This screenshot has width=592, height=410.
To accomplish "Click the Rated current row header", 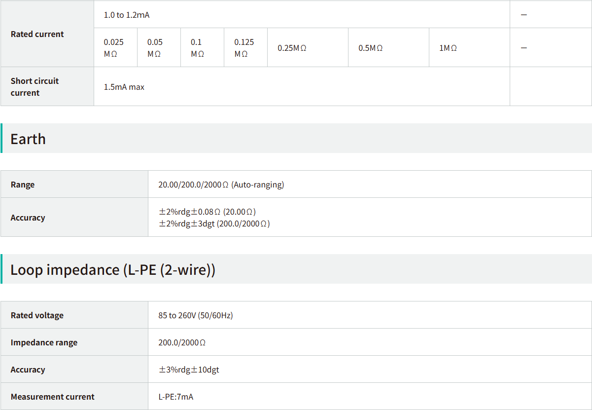I will [x=37, y=34].
